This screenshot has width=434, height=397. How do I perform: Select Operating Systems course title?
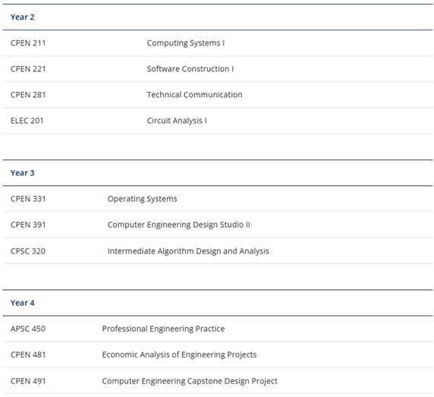pyautogui.click(x=143, y=199)
